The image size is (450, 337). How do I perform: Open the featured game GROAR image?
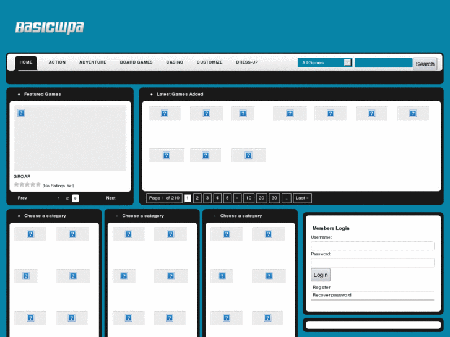(70, 138)
